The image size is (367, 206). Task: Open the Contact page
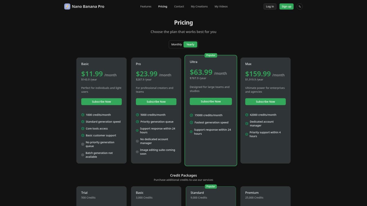point(179,6)
